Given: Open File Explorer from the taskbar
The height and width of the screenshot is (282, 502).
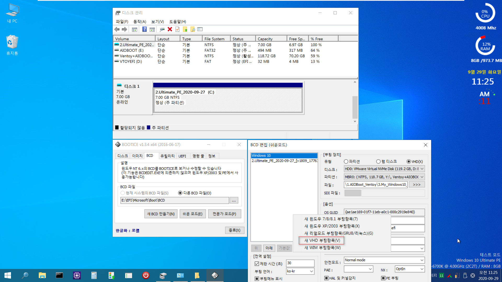Looking at the screenshot, I should [x=42, y=275].
